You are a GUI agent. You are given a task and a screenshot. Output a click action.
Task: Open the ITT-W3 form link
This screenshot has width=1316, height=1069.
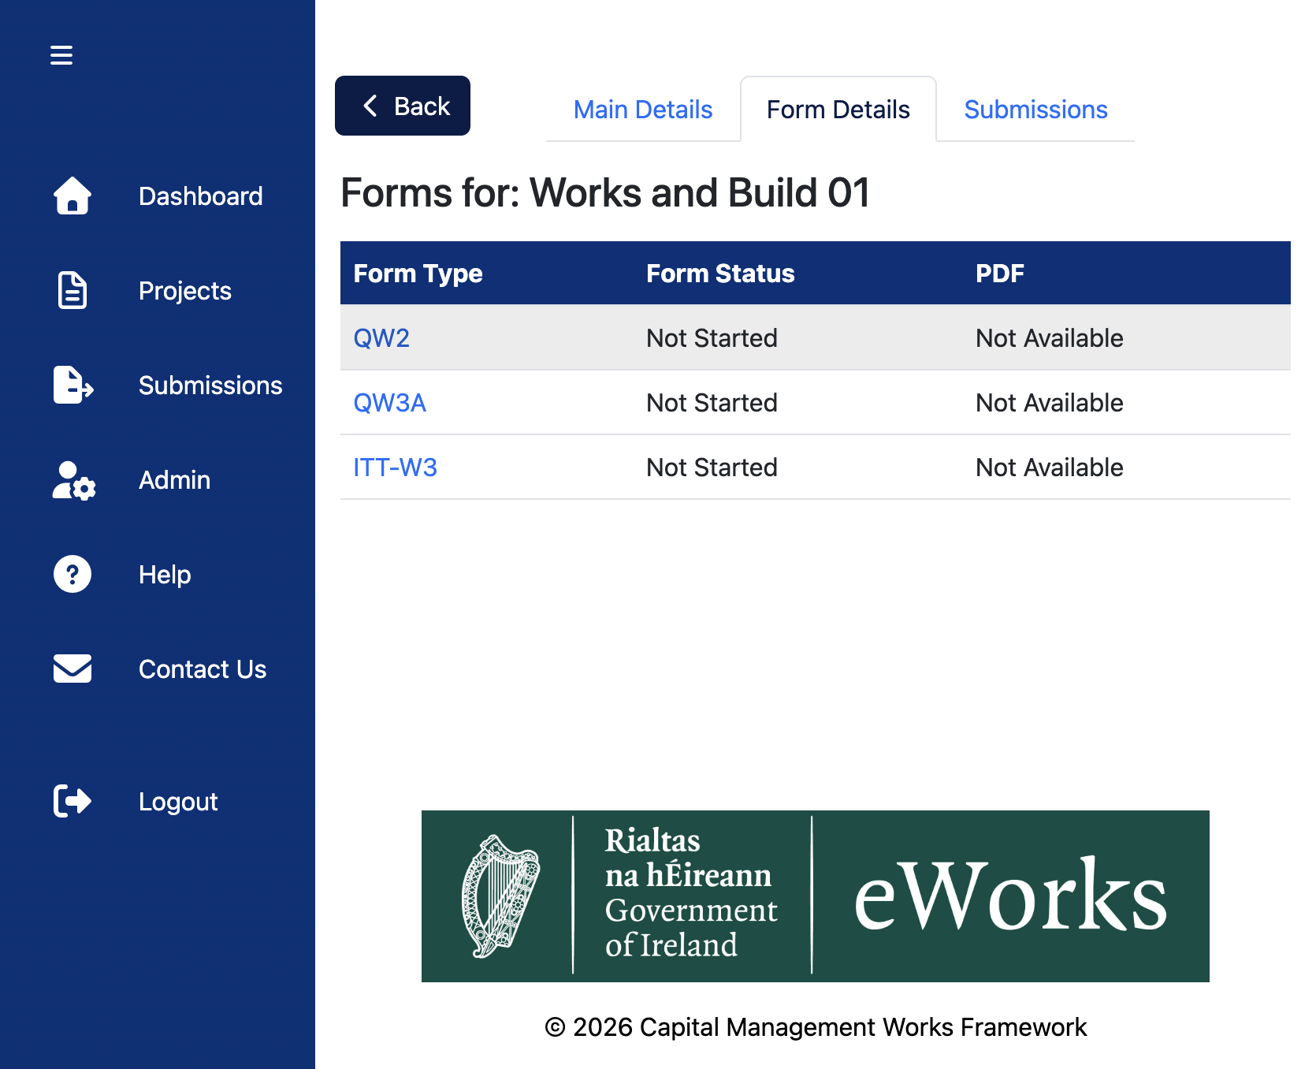(x=395, y=467)
